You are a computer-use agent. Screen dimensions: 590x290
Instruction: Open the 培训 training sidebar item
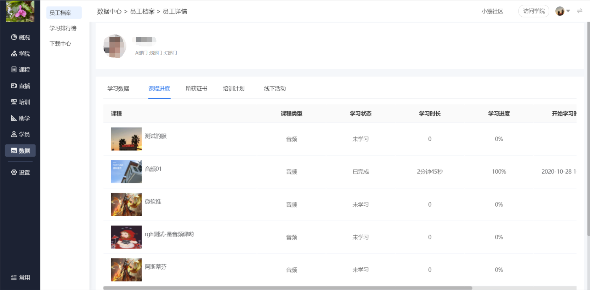coord(20,102)
